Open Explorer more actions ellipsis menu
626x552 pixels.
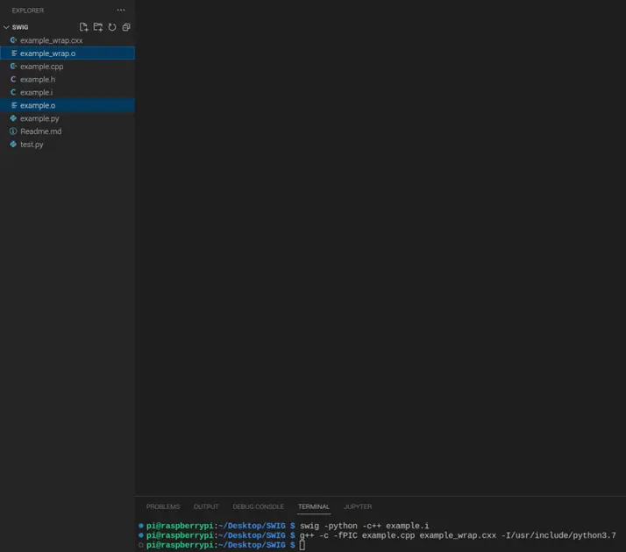tap(121, 10)
